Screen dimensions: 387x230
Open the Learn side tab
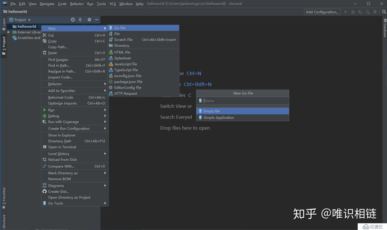[4, 24]
